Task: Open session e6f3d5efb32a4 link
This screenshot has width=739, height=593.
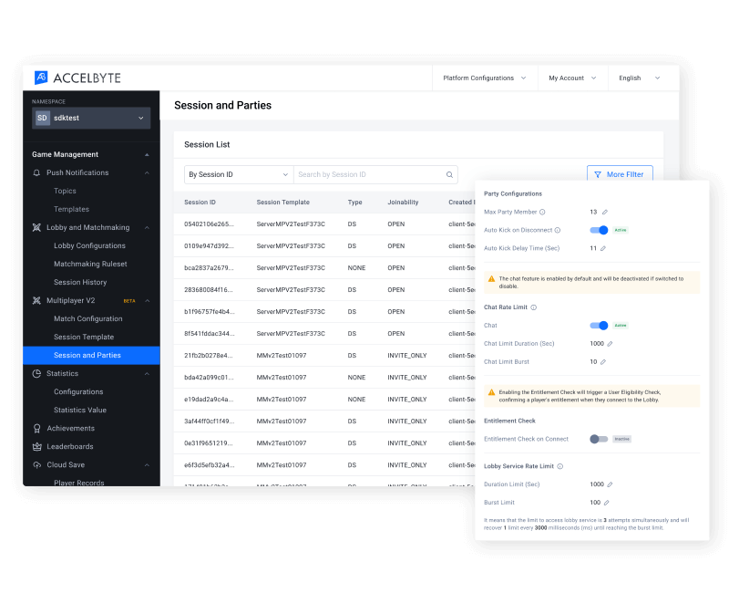Action: coord(210,465)
